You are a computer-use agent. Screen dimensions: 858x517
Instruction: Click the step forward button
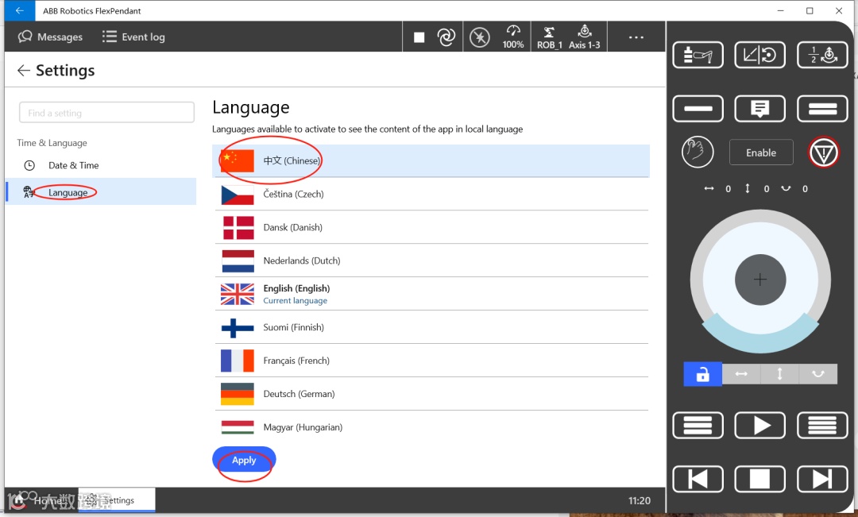click(822, 479)
